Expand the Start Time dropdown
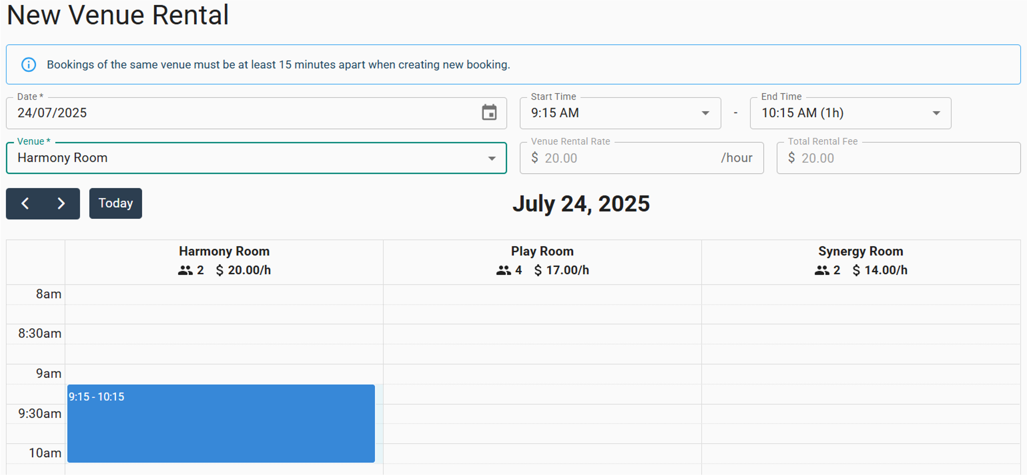The height and width of the screenshot is (475, 1027). pyautogui.click(x=705, y=113)
